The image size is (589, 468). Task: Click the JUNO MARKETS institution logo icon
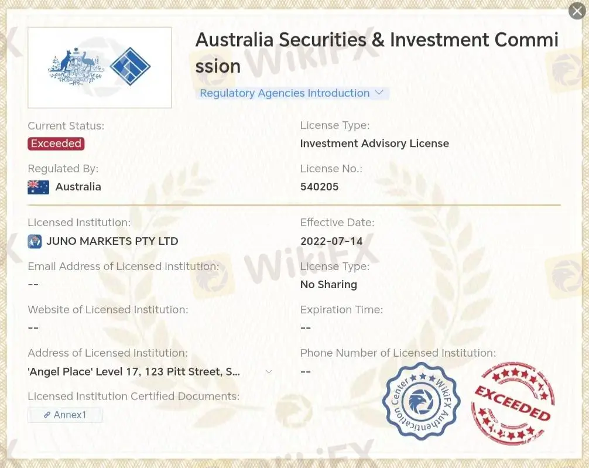[x=35, y=241]
